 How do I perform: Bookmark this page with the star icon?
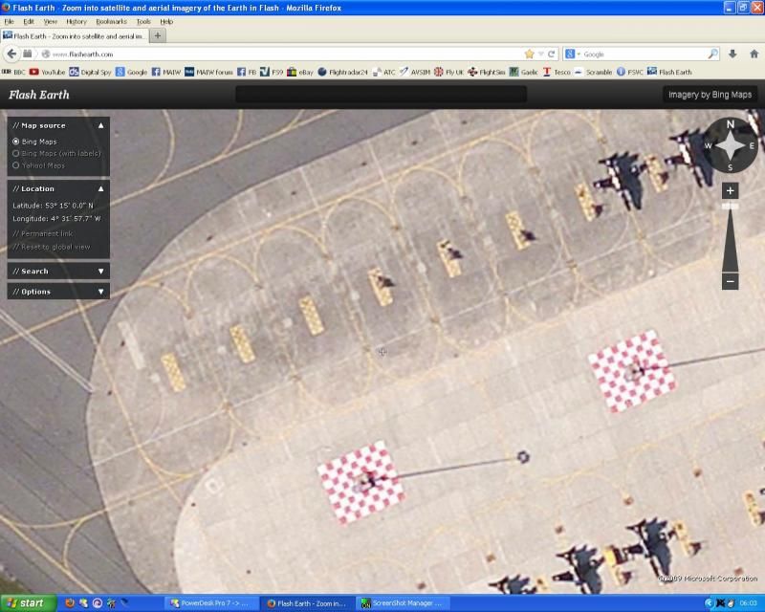[530, 55]
